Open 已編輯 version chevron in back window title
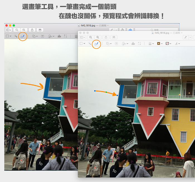195x182 pixels. pyautogui.click(x=108, y=26)
